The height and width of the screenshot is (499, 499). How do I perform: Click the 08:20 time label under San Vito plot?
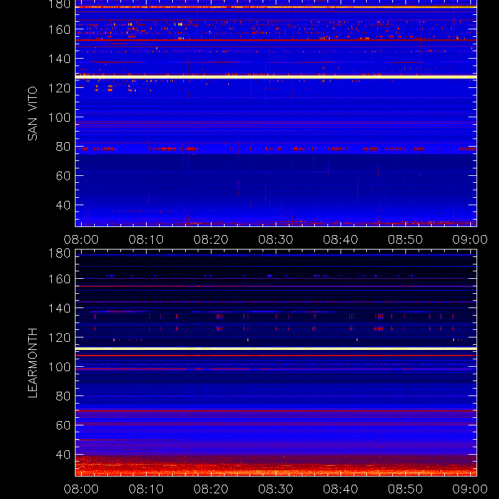[x=211, y=240]
